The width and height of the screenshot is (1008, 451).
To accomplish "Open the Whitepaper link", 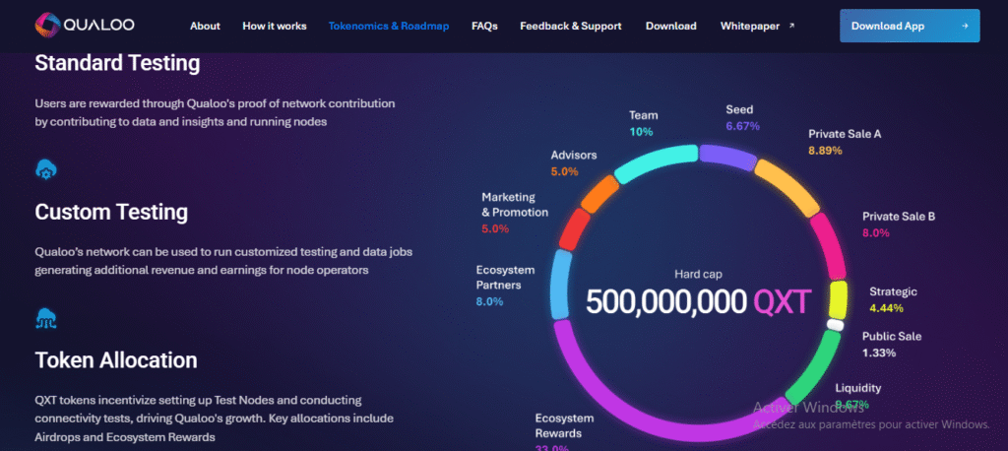I will pos(750,26).
